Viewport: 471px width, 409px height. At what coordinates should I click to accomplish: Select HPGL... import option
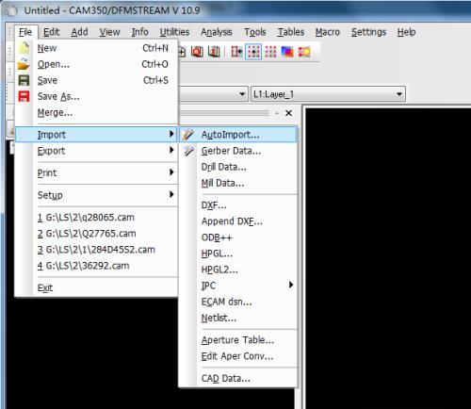pyautogui.click(x=238, y=254)
